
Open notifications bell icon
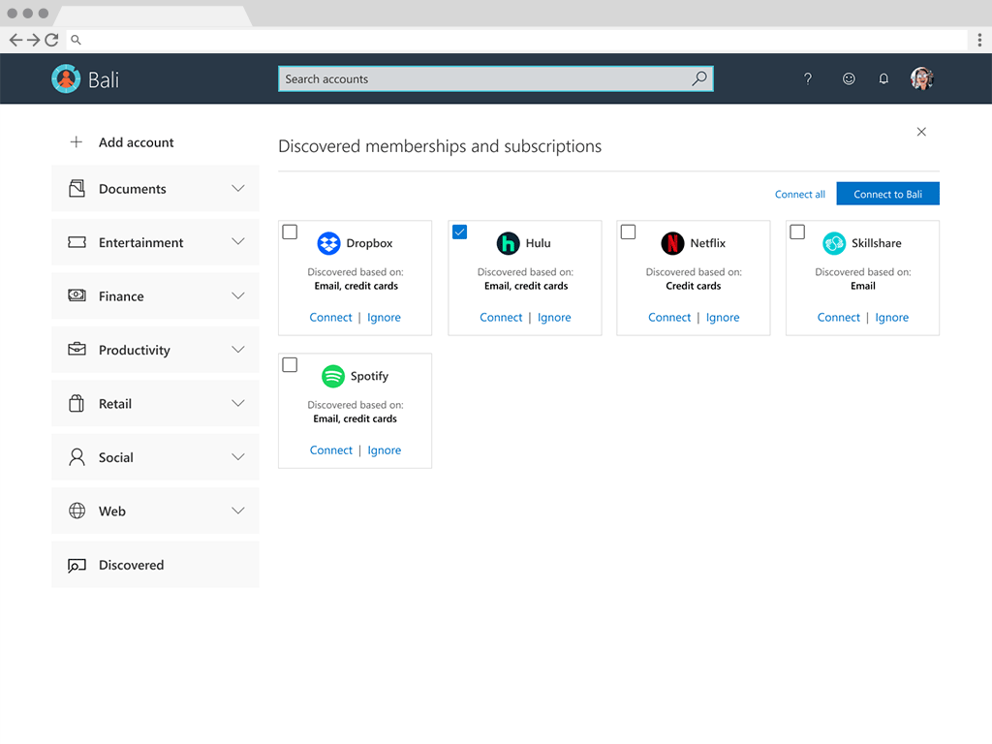pos(883,78)
